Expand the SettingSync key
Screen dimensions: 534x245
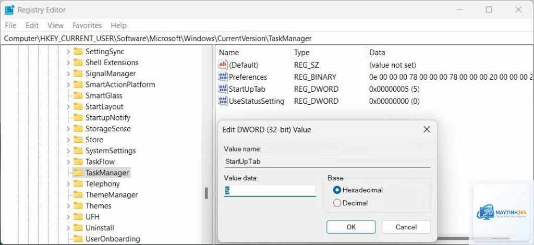pos(68,52)
